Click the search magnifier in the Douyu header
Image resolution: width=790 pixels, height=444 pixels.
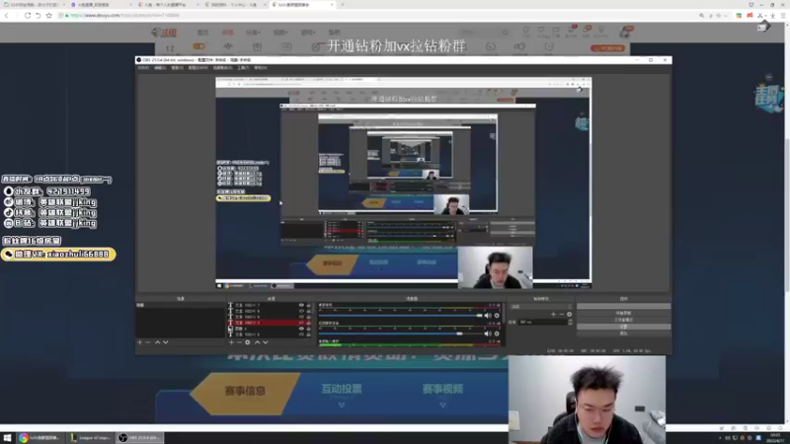[x=505, y=33]
